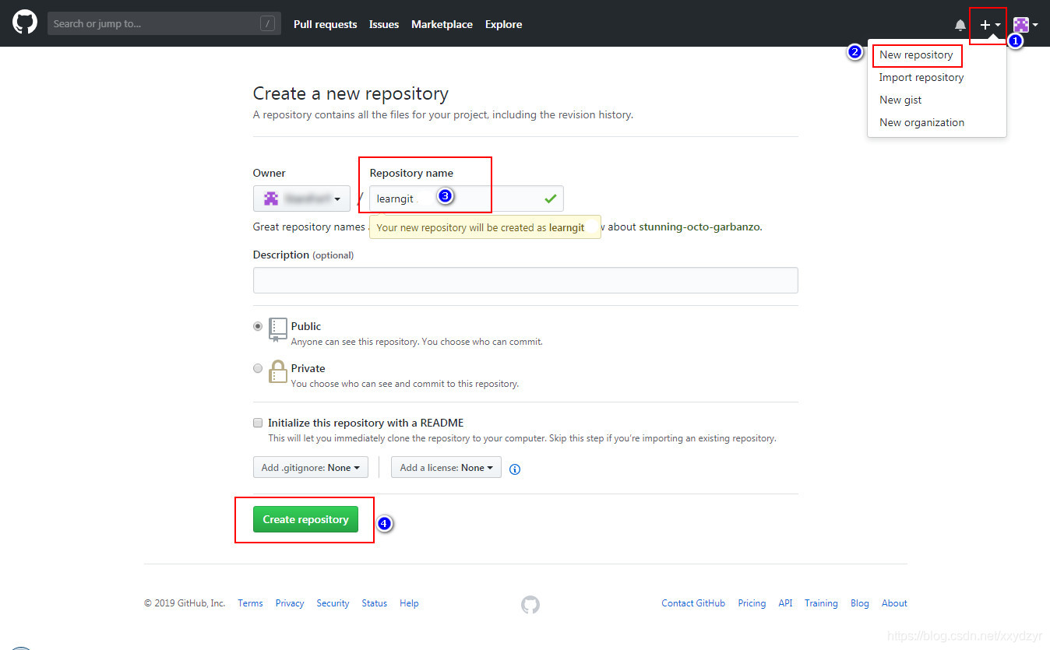Image resolution: width=1050 pixels, height=650 pixels.
Task: Open Explore in the header
Action: click(x=503, y=24)
